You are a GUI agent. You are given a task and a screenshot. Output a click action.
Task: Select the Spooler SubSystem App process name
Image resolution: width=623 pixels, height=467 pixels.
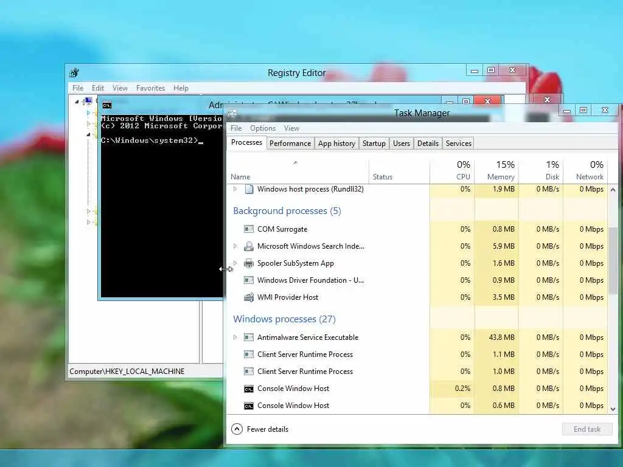[x=296, y=263]
